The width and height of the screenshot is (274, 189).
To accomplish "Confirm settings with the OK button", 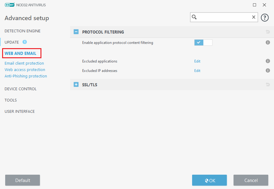I will pos(209,180).
